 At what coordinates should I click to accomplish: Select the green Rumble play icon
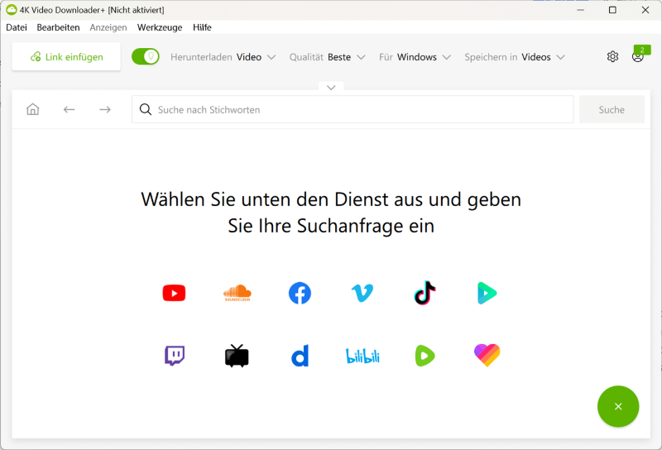425,356
